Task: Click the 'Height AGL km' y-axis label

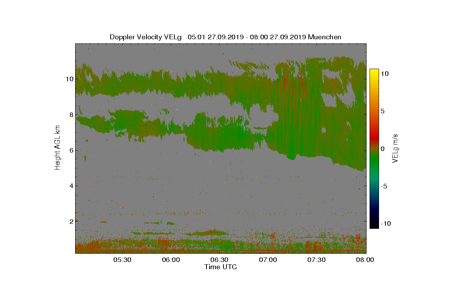Action: pyautogui.click(x=57, y=148)
